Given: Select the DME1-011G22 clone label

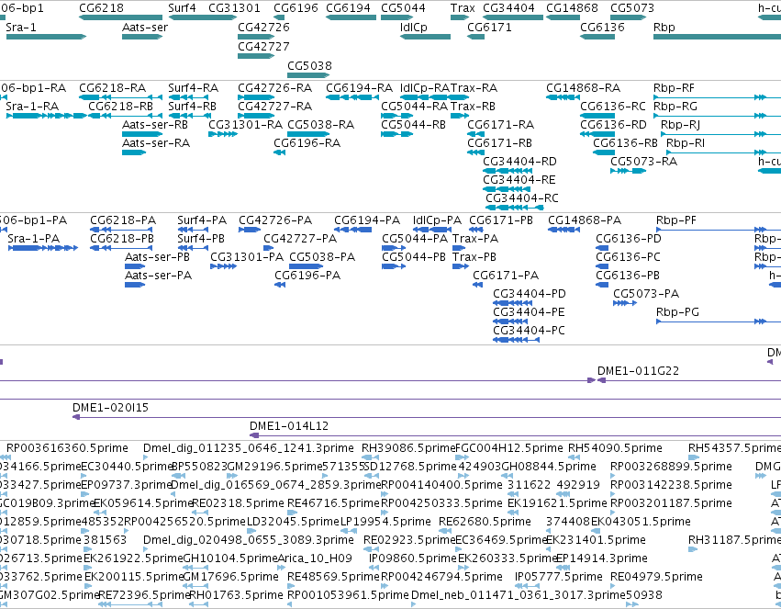Looking at the screenshot, I should [638, 371].
